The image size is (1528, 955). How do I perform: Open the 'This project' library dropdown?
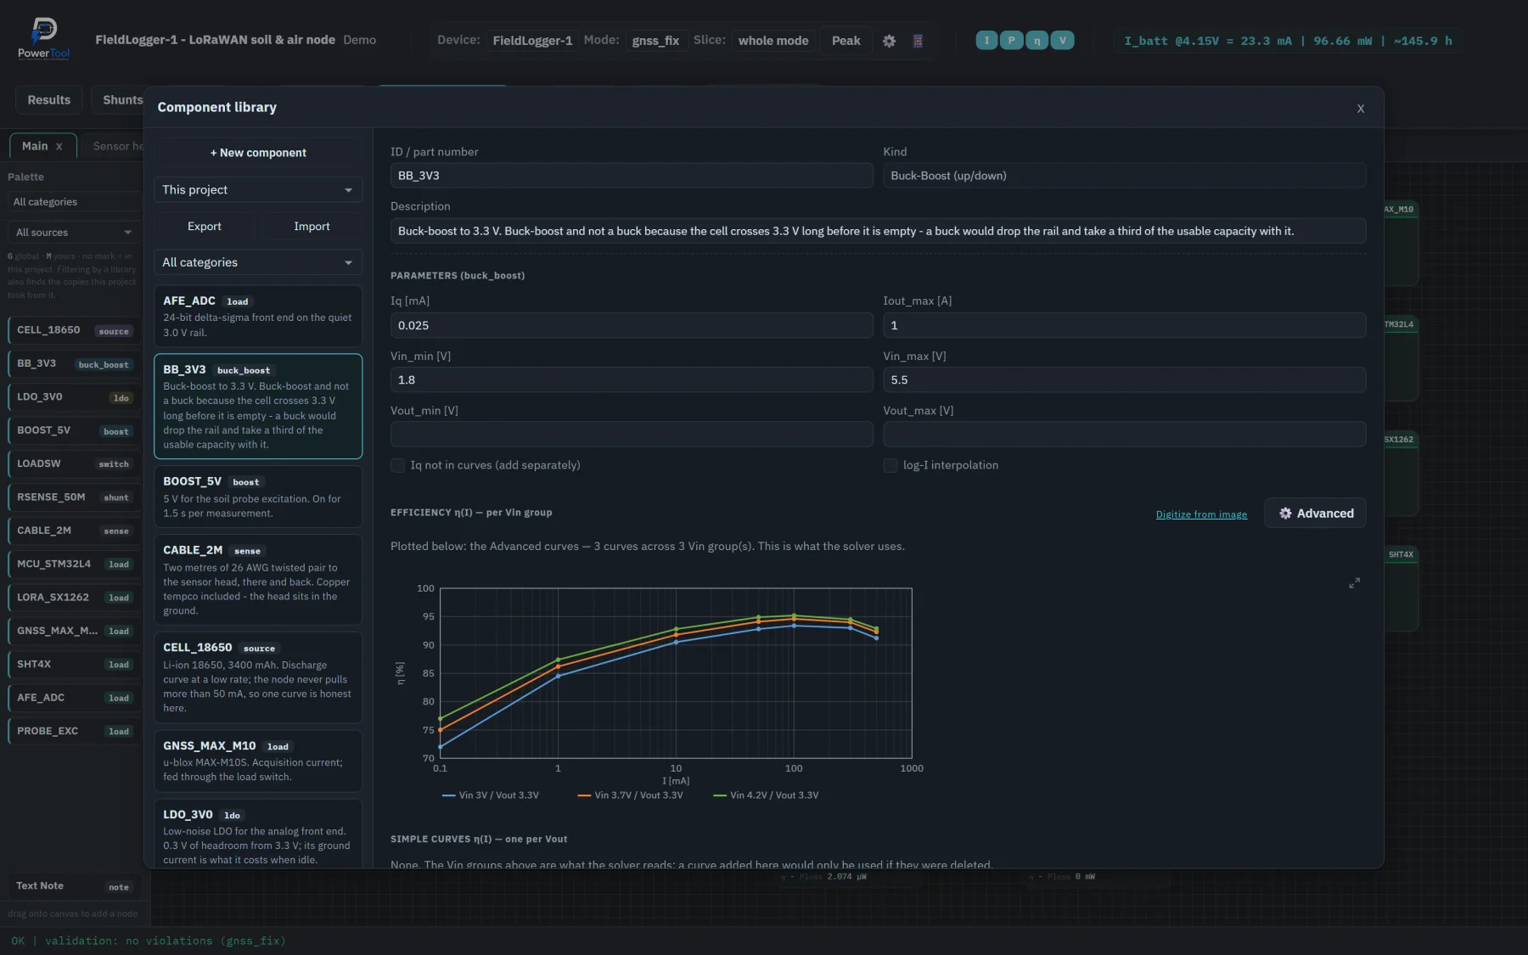pyautogui.click(x=258, y=189)
